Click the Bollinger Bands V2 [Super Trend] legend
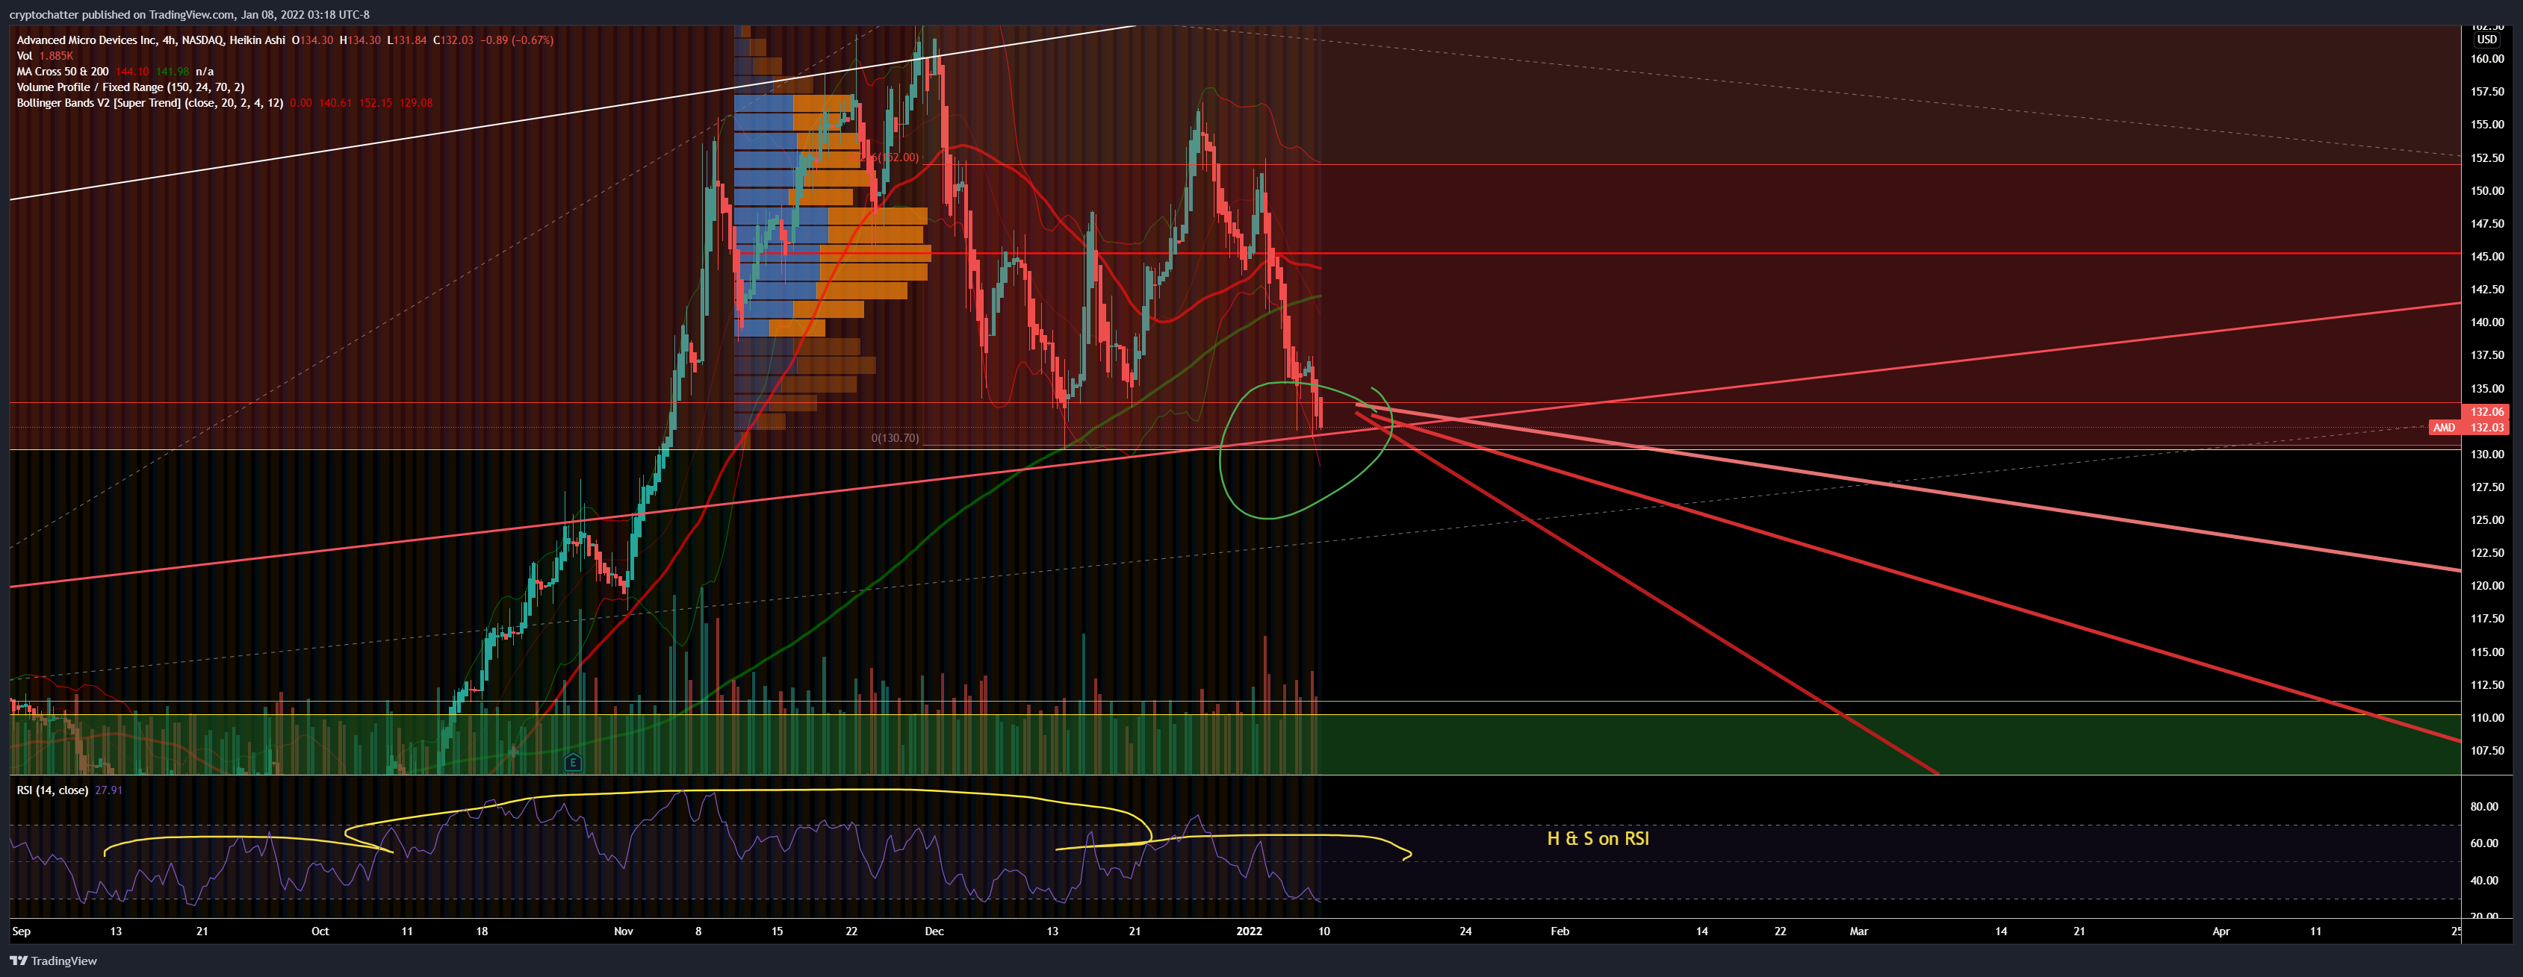This screenshot has height=977, width=2523. (x=150, y=103)
